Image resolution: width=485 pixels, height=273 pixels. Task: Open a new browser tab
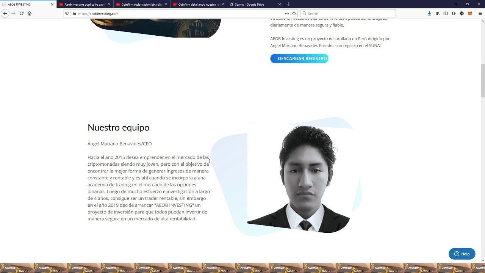(x=288, y=4)
